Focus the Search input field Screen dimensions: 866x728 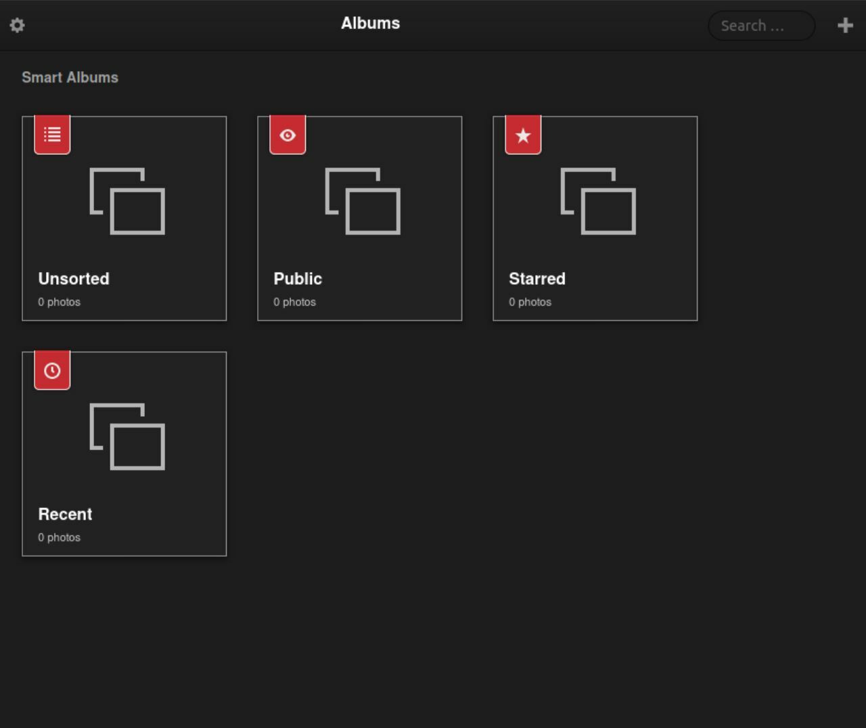[x=761, y=26]
